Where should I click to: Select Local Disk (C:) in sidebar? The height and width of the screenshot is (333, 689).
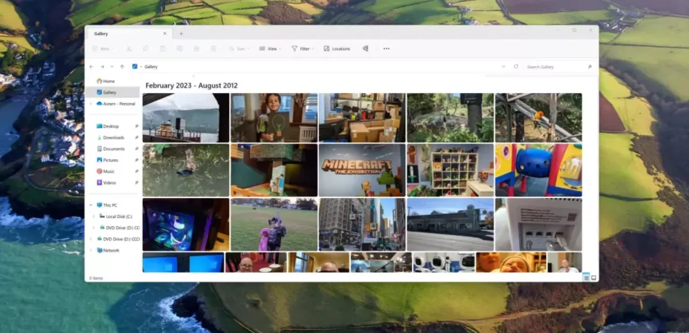click(x=115, y=216)
